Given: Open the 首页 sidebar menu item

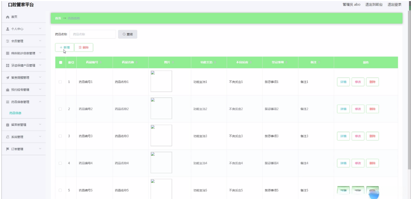Looking at the screenshot, I should pos(23,17).
